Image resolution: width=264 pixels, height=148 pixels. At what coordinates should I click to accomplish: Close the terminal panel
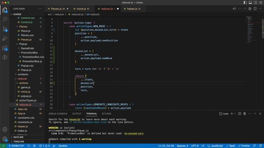pyautogui.click(x=260, y=113)
